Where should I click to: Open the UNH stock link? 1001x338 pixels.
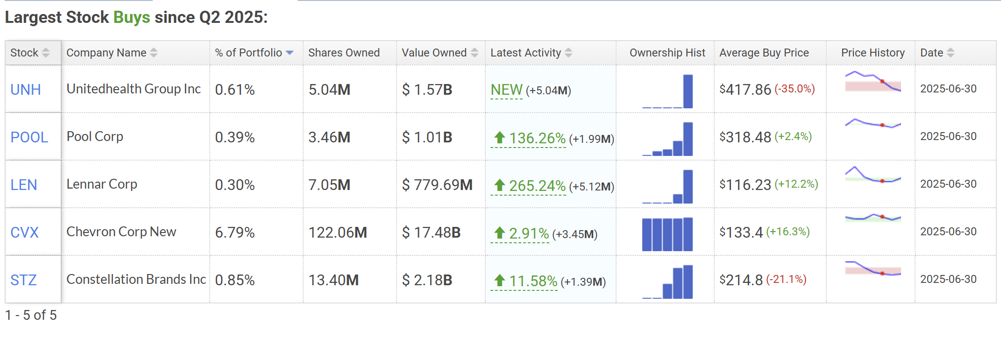click(26, 90)
